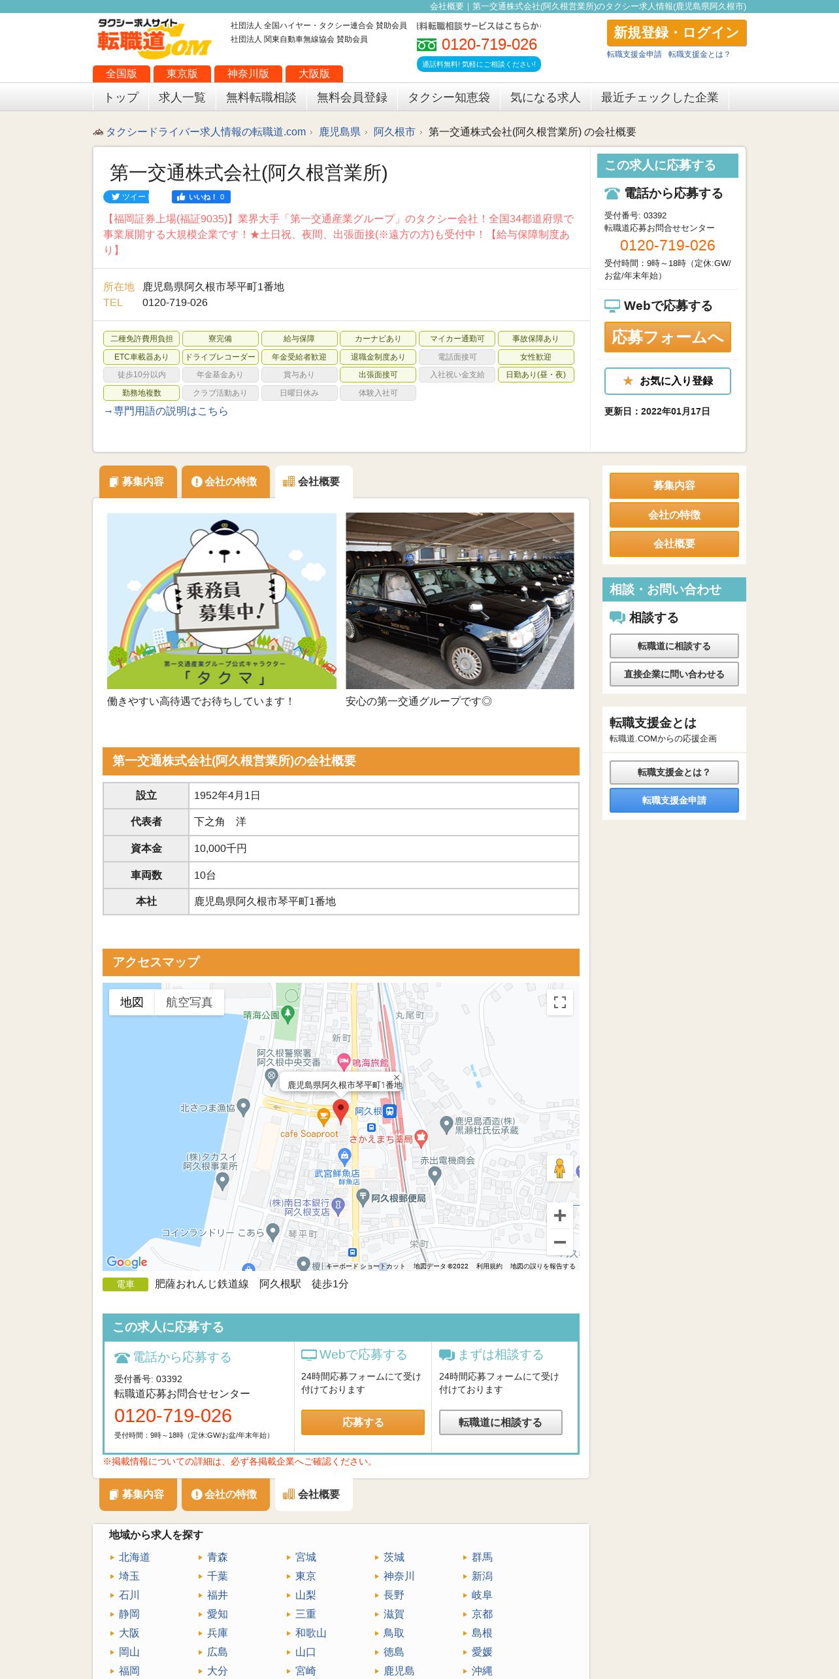Click the 転職支援金申請 header link
The width and height of the screenshot is (839, 1679).
[x=634, y=54]
